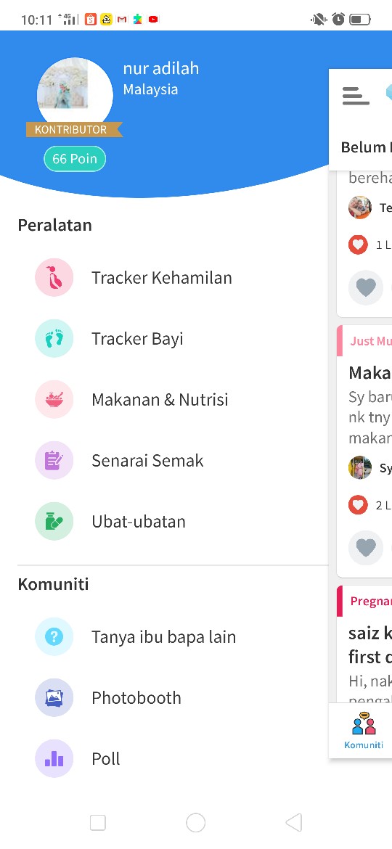This screenshot has width=392, height=849.
Task: Select Makanan & Nutrisi bowl icon
Action: 54,400
